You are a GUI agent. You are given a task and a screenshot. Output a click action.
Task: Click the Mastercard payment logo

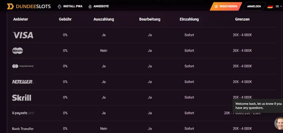23,66
